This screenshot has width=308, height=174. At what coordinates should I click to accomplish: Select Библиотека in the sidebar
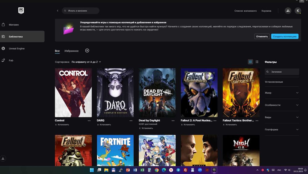pyautogui.click(x=22, y=37)
